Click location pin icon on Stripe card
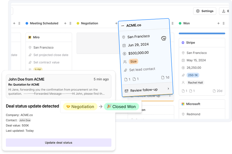The height and width of the screenshot is (154, 232). (x=183, y=53)
